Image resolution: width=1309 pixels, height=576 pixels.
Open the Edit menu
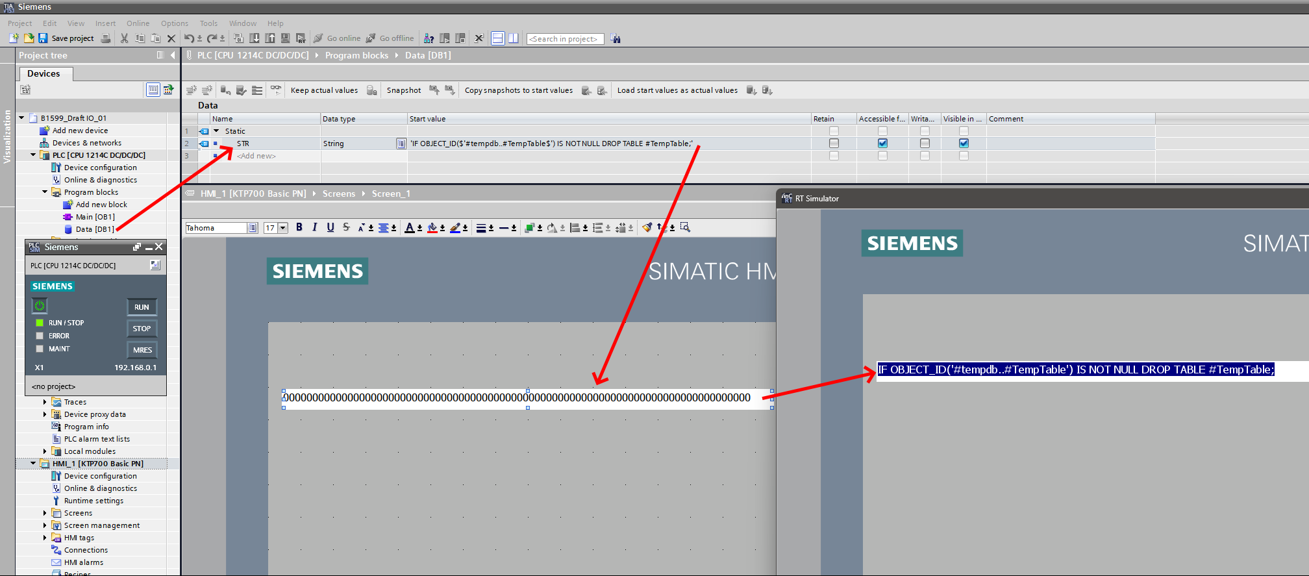click(50, 23)
